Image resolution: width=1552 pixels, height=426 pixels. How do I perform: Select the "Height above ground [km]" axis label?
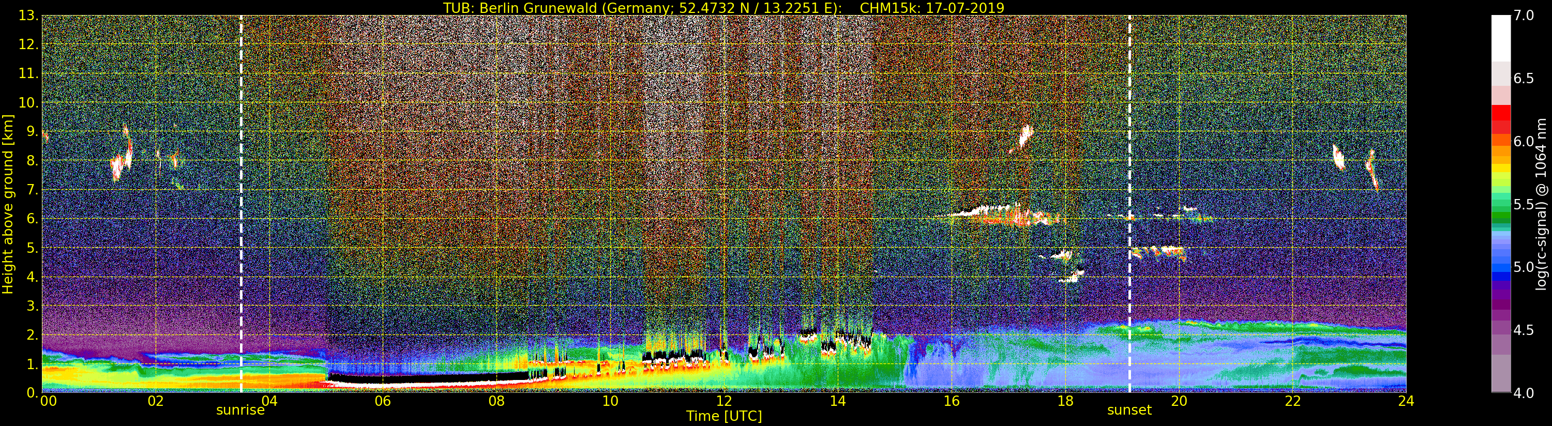coord(8,204)
